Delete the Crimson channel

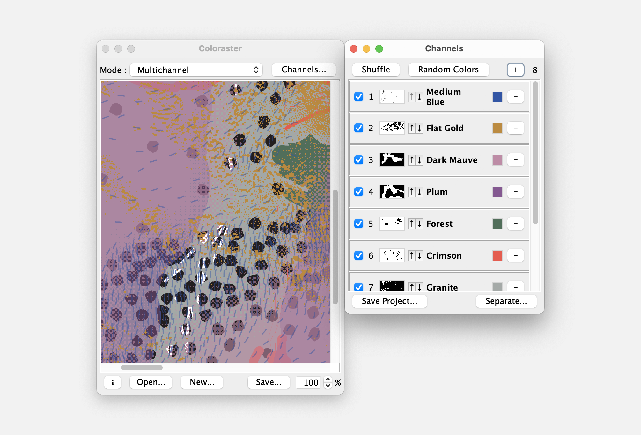[515, 256]
